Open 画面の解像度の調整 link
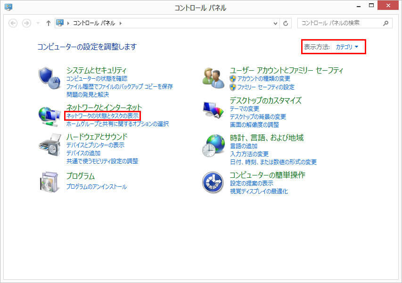 tap(254, 125)
